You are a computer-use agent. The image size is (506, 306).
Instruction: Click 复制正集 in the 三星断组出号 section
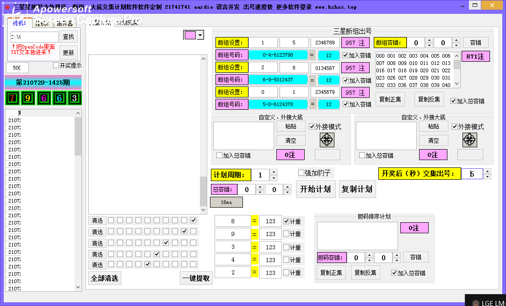click(390, 99)
